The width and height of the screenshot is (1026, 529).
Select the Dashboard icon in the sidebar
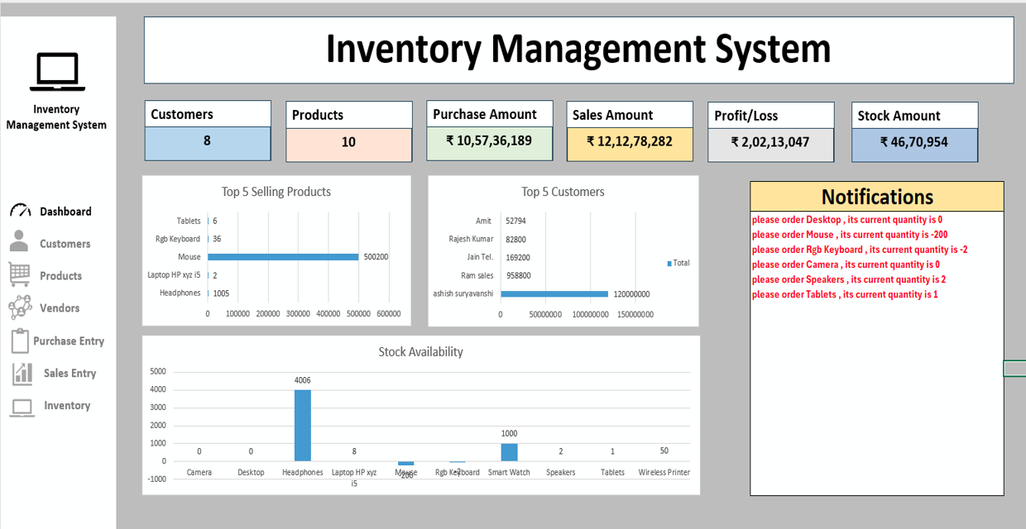tap(21, 211)
